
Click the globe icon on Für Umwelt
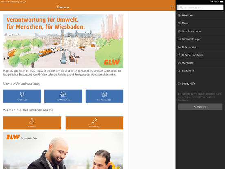pos(22,94)
